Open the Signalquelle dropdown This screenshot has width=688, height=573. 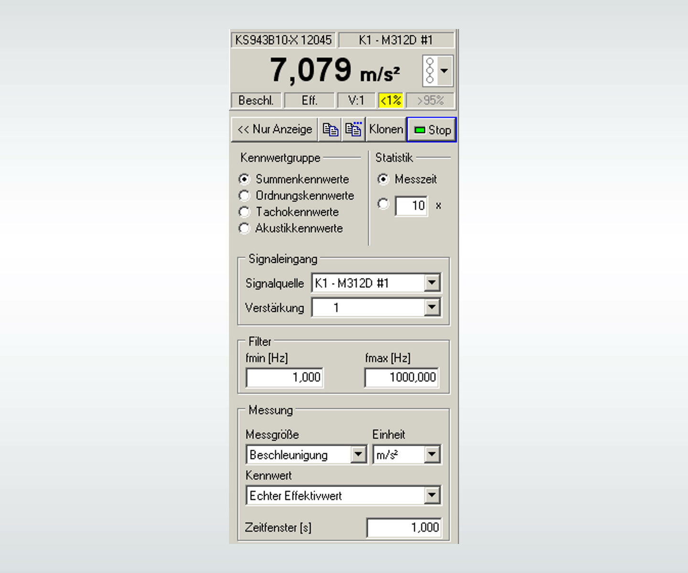point(432,283)
